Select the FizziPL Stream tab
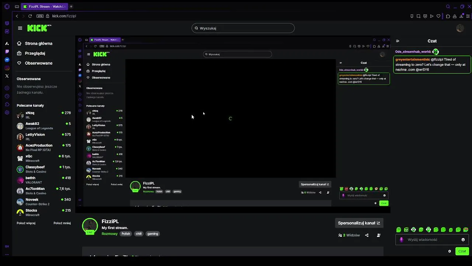The height and width of the screenshot is (266, 472). [44, 6]
